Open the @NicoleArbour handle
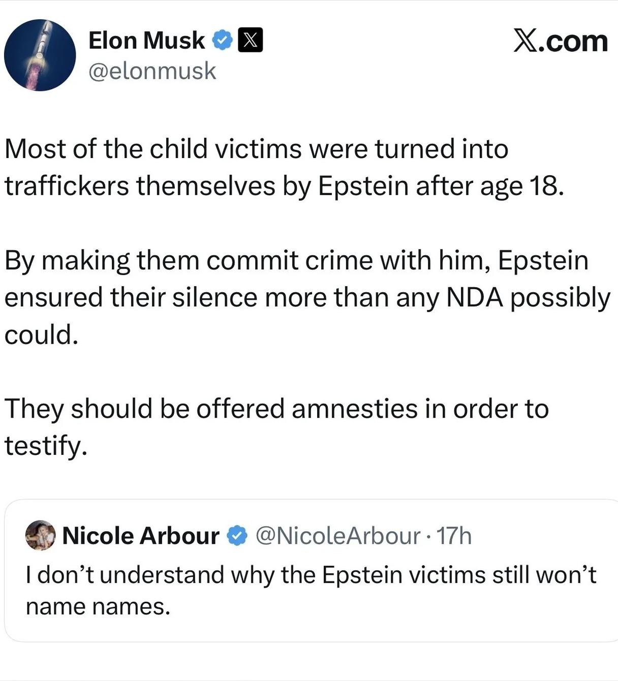The width and height of the screenshot is (618, 681). (x=338, y=536)
